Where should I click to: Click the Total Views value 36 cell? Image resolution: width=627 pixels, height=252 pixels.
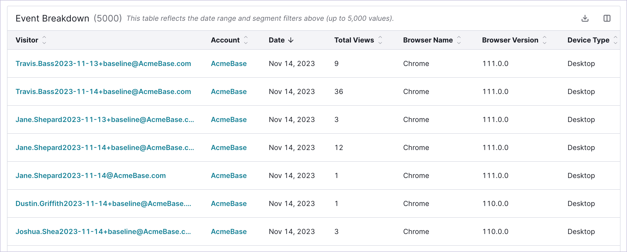point(338,91)
